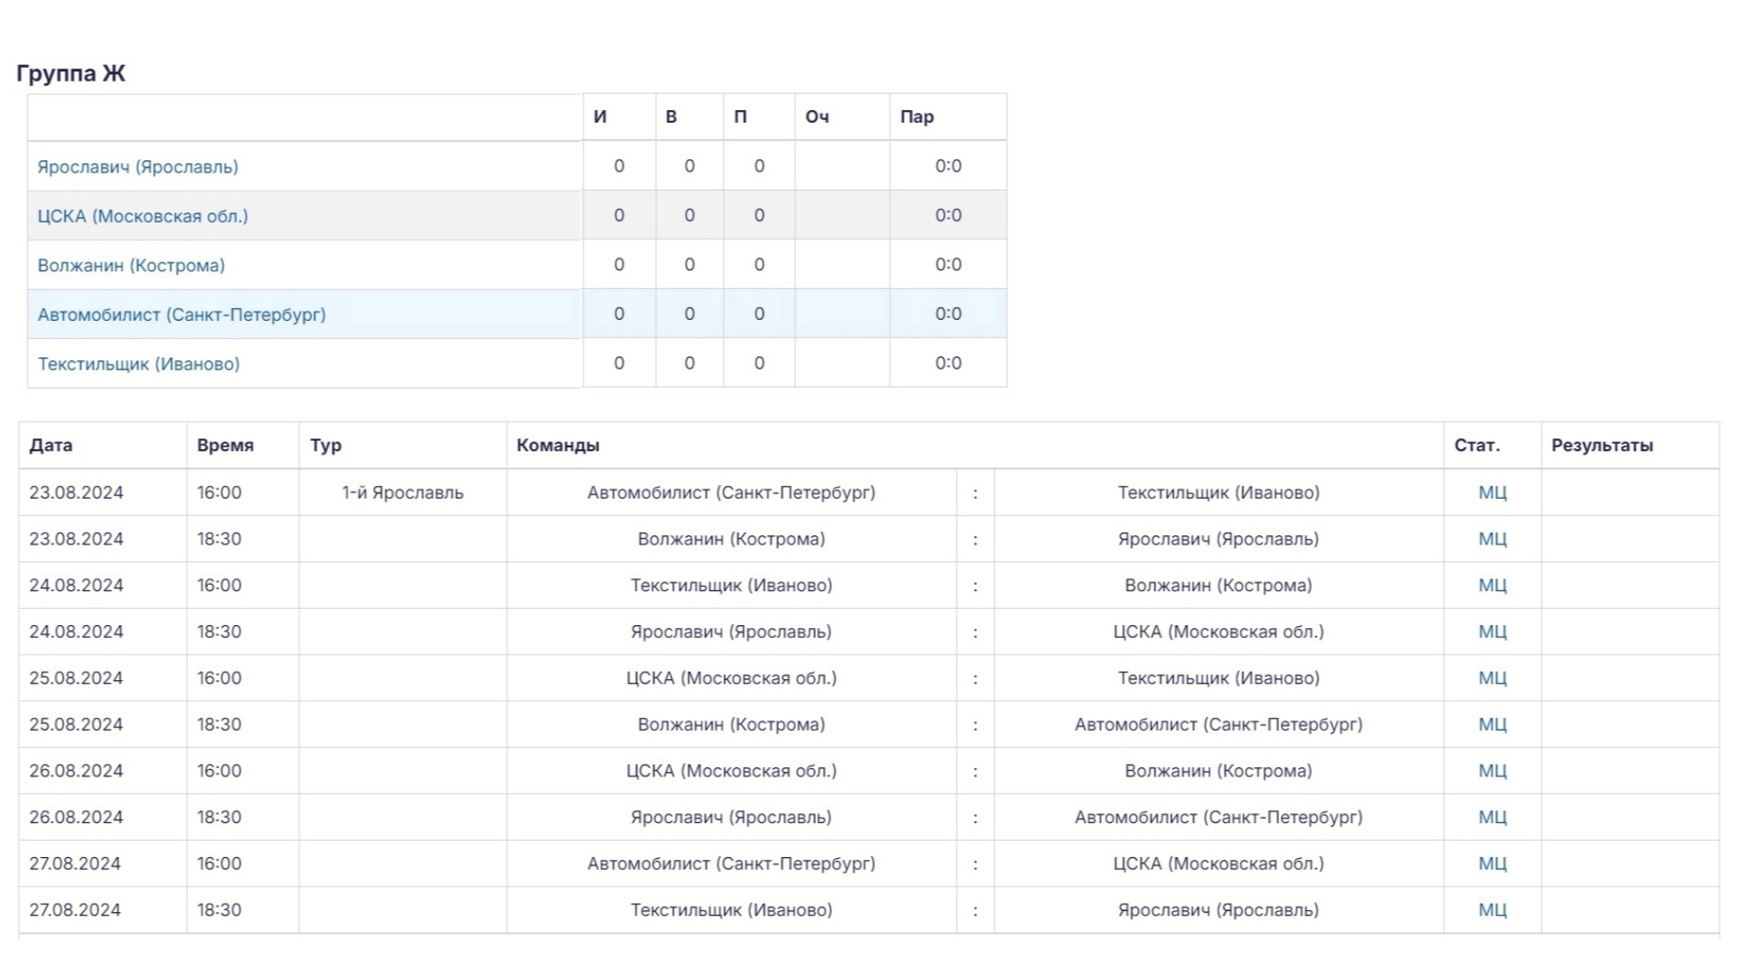Click the 1-й Ярославль tour cell
Viewport: 1753px width, 957px height.
click(x=403, y=492)
